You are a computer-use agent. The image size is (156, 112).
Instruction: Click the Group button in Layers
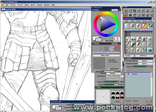[x=128, y=101]
